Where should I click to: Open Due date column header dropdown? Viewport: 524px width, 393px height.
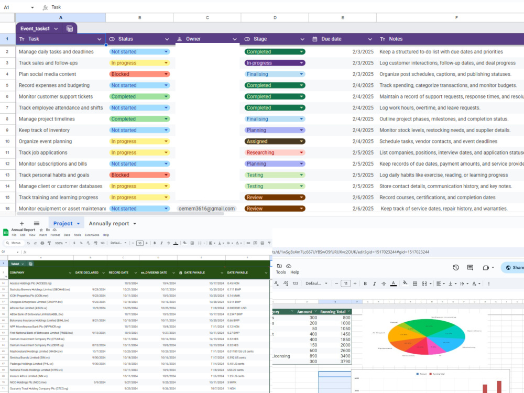[370, 39]
